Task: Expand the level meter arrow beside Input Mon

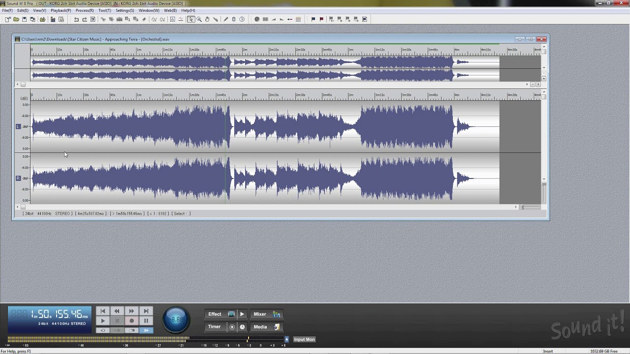Action: (286, 339)
